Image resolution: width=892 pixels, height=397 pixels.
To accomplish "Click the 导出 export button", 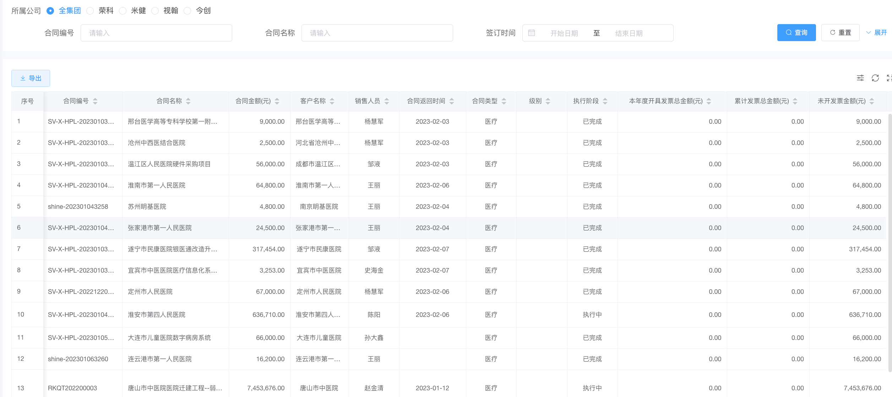I will click(31, 78).
